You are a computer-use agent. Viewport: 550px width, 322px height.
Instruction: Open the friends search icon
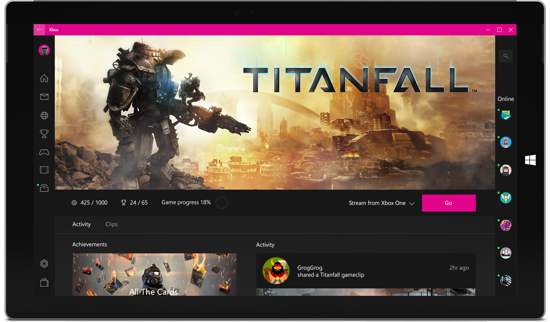505,56
